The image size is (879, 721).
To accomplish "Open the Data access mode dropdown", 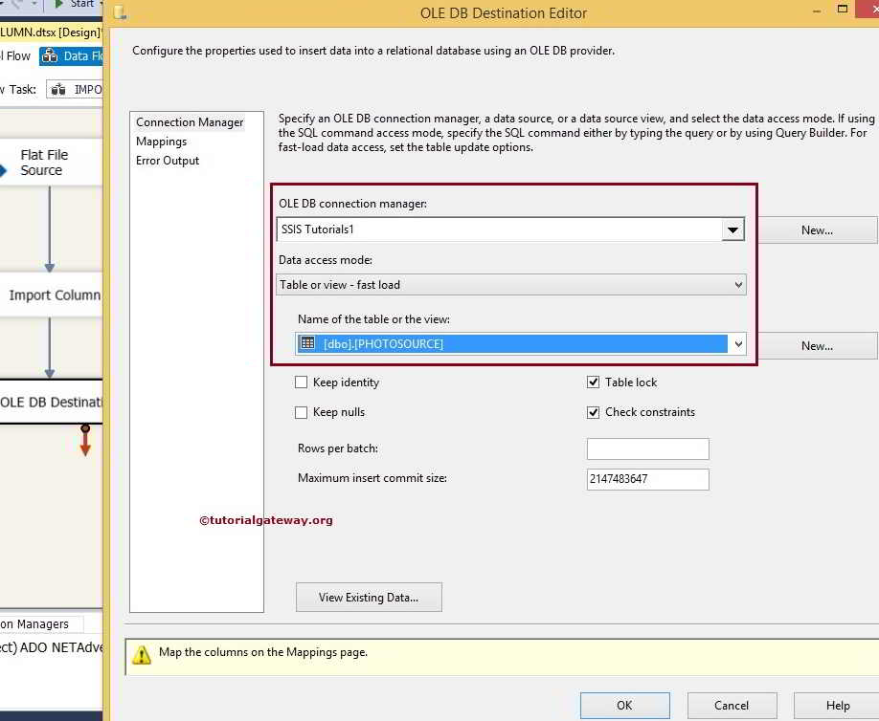I will coord(736,284).
